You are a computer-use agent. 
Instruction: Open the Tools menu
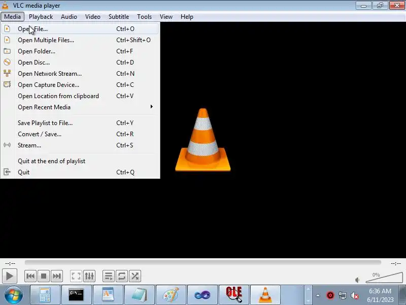pyautogui.click(x=144, y=17)
